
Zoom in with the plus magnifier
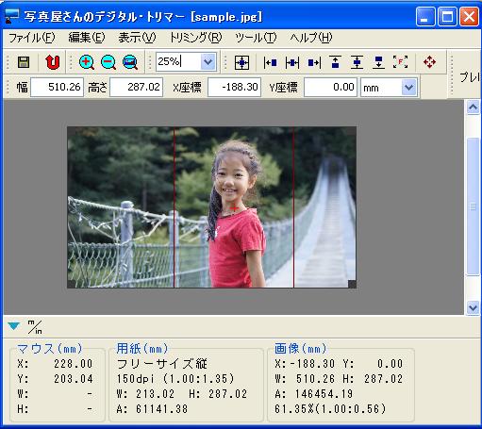point(87,62)
